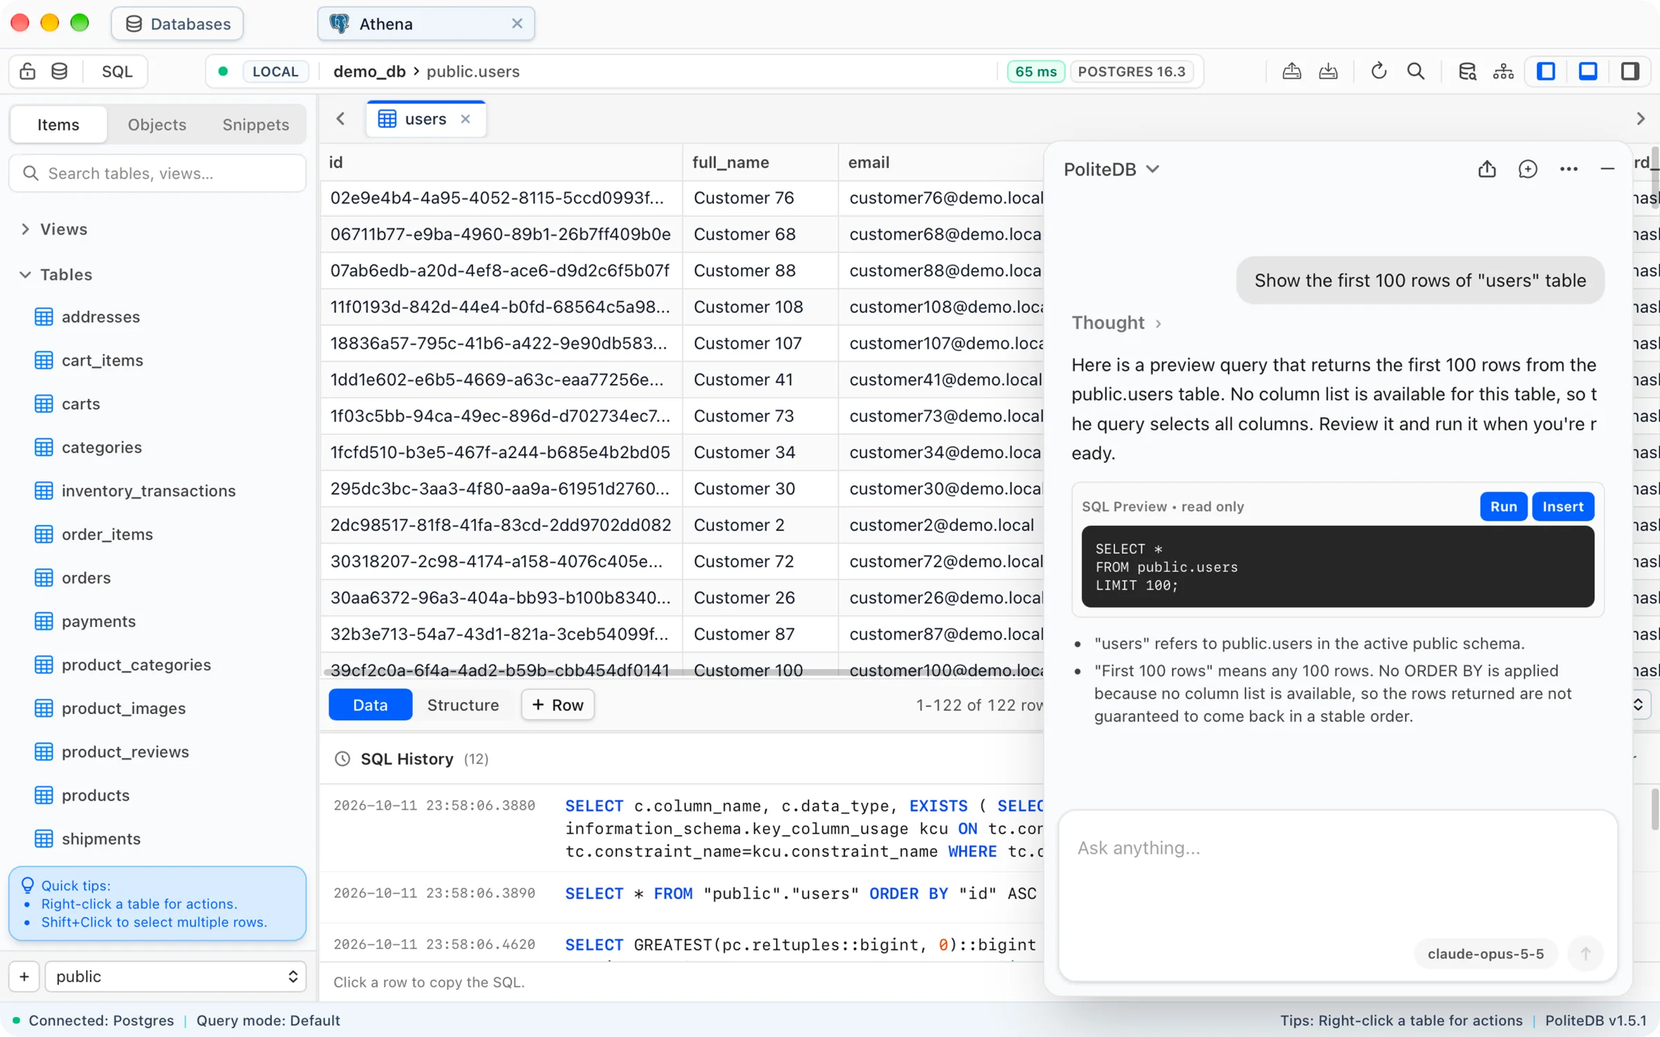Screen dimensions: 1660x1037
Task: Click the lock icon in the toolbar
Action: click(28, 71)
